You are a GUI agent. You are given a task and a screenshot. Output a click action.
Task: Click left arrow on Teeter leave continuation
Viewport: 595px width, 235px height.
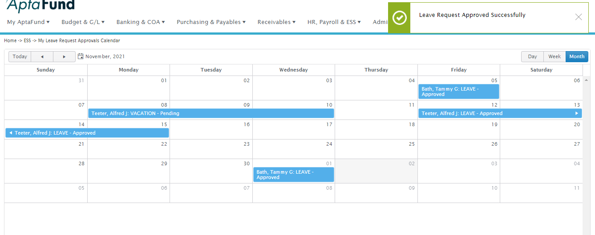(x=10, y=133)
